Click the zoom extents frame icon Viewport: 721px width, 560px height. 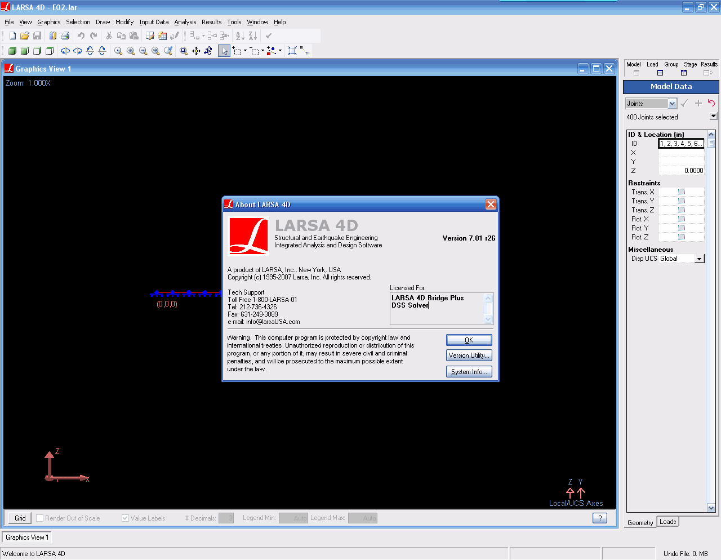pos(292,51)
